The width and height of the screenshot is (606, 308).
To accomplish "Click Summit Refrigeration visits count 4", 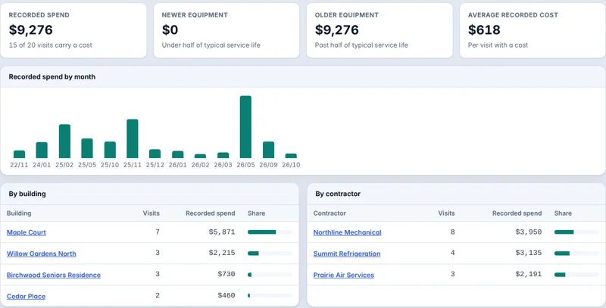I will click(x=452, y=254).
